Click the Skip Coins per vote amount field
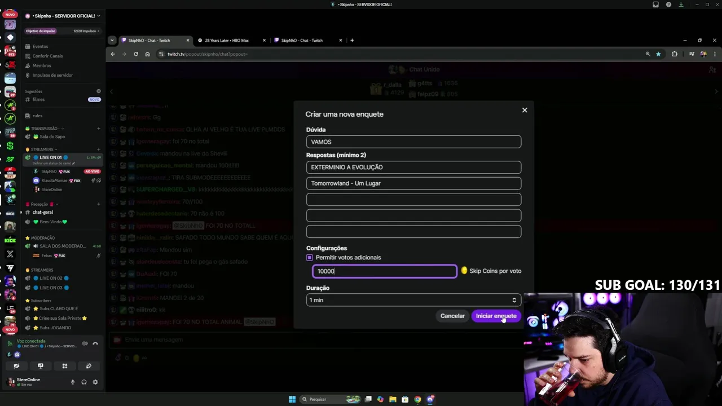This screenshot has height=406, width=722. click(385, 271)
